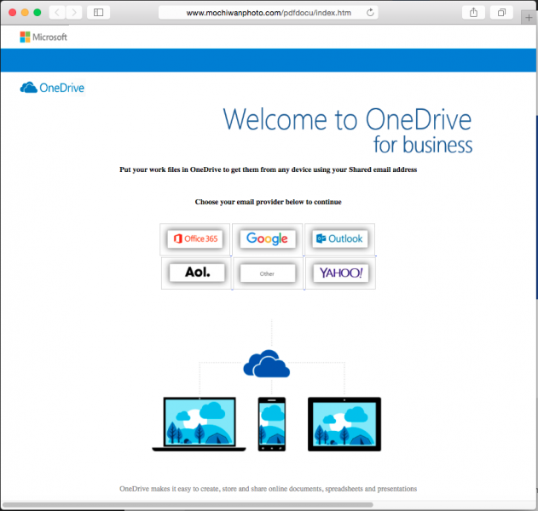Choose the YAHOO! provider button
538x511 pixels.
tap(341, 273)
